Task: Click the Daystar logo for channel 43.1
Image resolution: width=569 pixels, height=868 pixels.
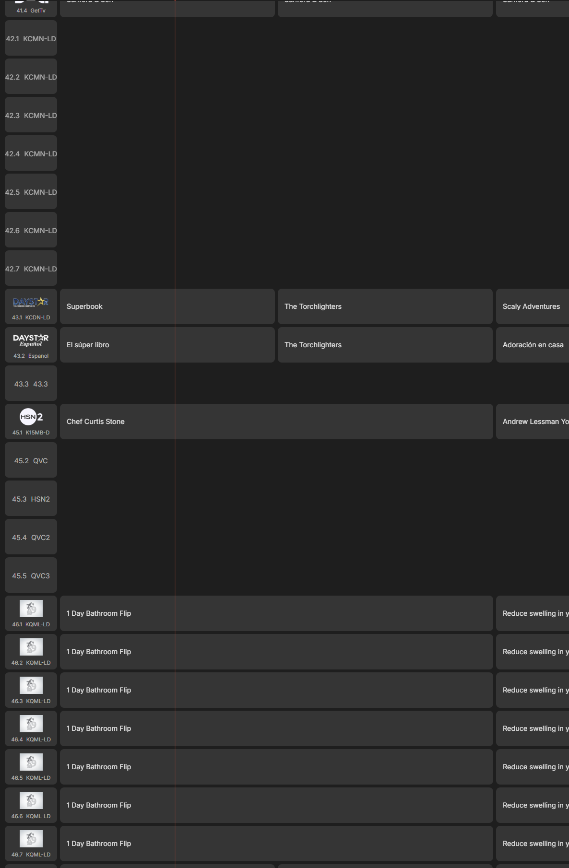Action: coord(31,302)
